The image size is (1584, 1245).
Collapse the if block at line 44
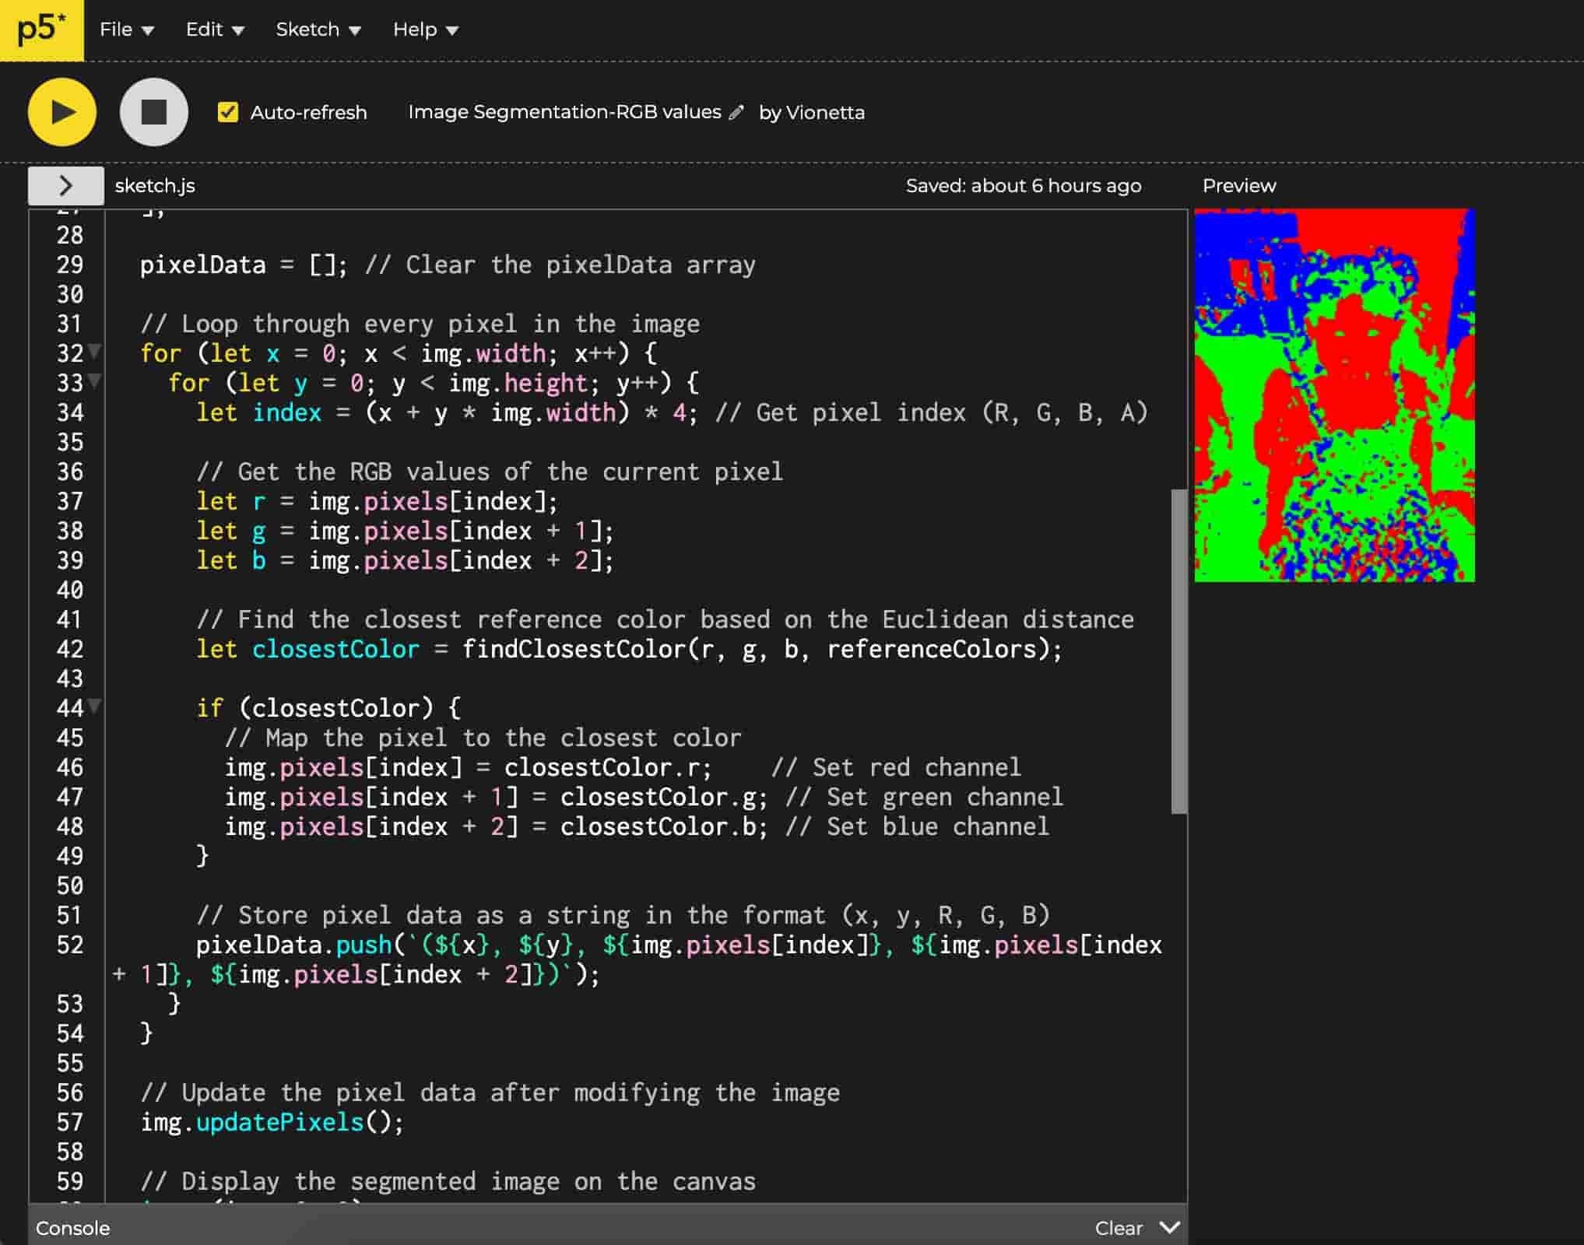(x=95, y=707)
